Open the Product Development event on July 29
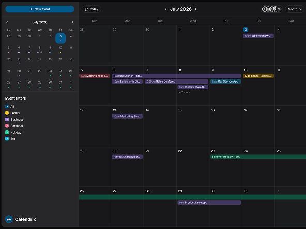The width and height of the screenshot is (306, 229). point(209,203)
